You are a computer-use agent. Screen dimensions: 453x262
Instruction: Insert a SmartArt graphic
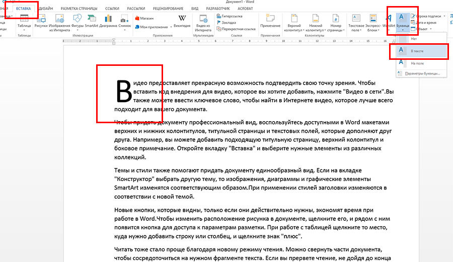coord(91,21)
